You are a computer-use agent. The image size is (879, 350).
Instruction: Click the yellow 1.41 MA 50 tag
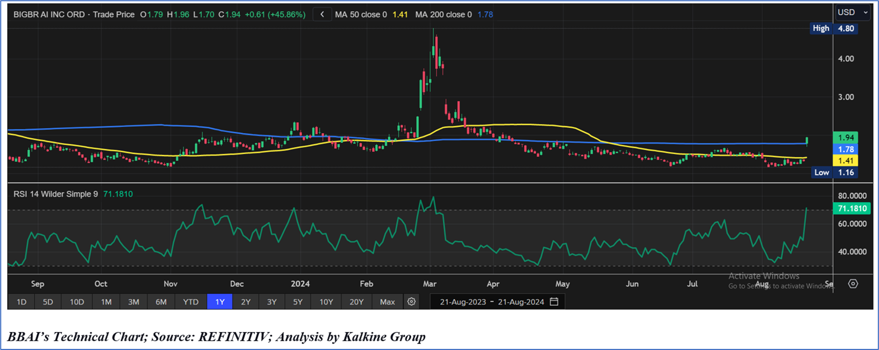pyautogui.click(x=845, y=161)
